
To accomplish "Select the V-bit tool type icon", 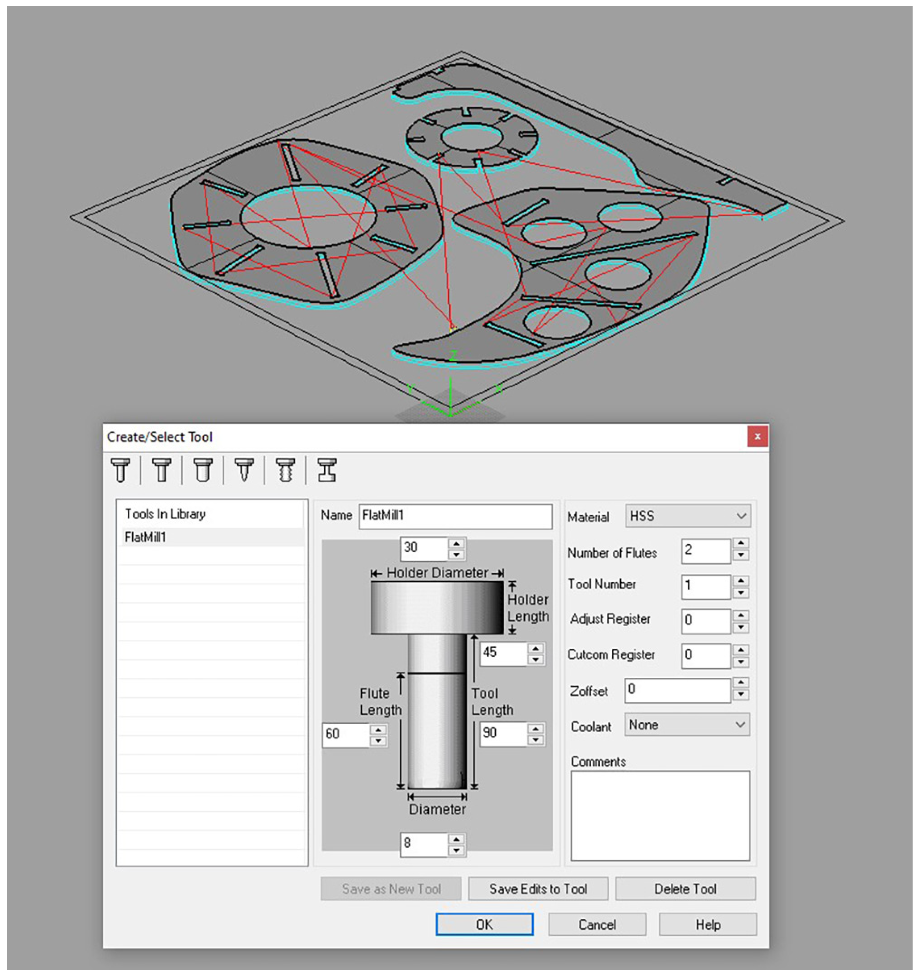I will [244, 470].
